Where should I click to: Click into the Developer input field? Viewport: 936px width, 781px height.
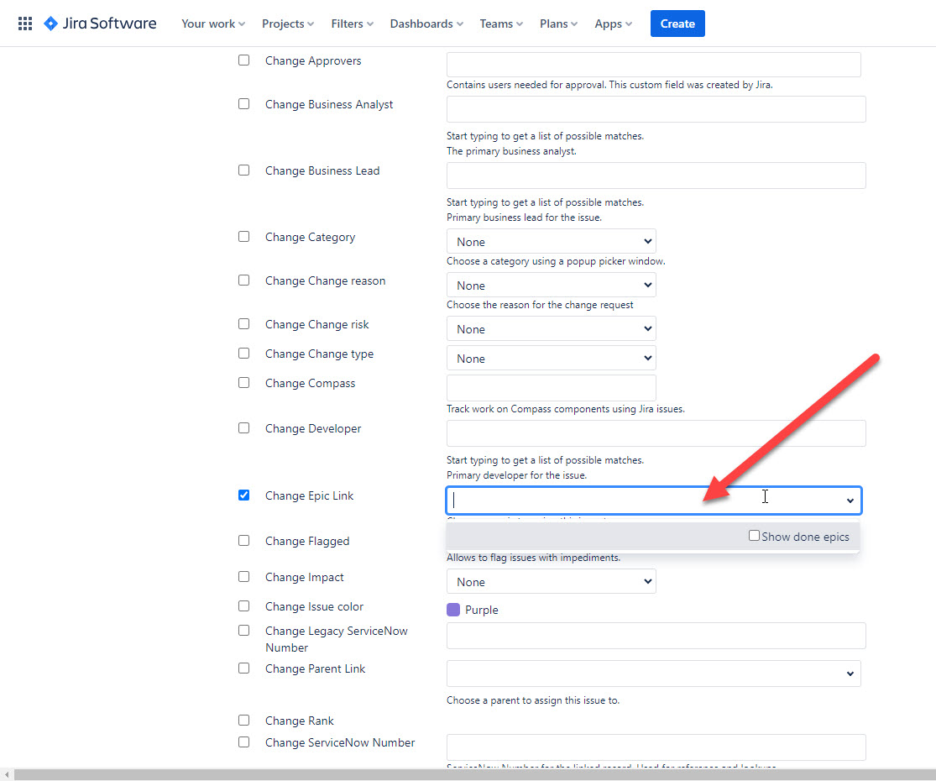pyautogui.click(x=656, y=433)
